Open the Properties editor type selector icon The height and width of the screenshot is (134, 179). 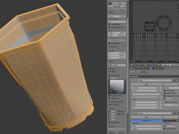point(132,68)
